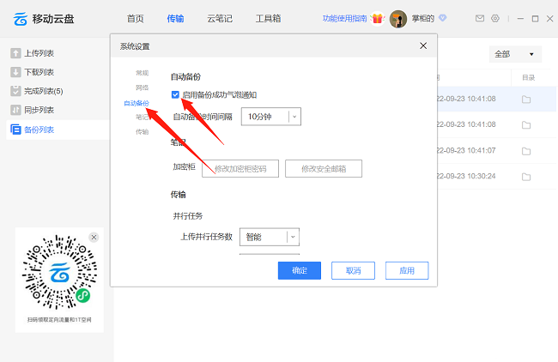
Task: Click the 修改加密柜密码 button
Action: 240,168
